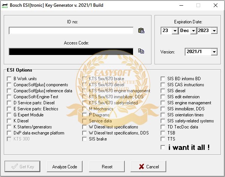Image resolution: width=225 pixels, height=177 pixels.
Task: Enable KTS 5xx/670 engine management
Action: pos(84,91)
